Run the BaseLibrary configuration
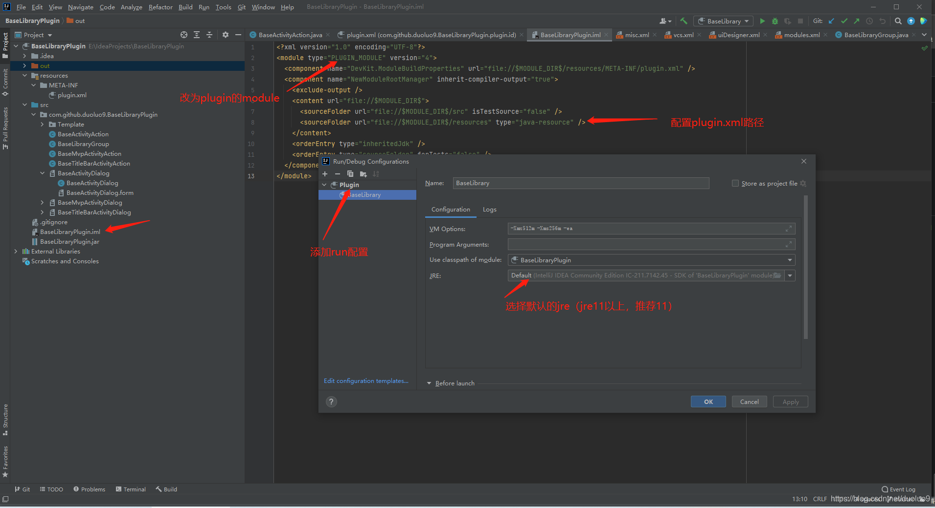 (762, 21)
